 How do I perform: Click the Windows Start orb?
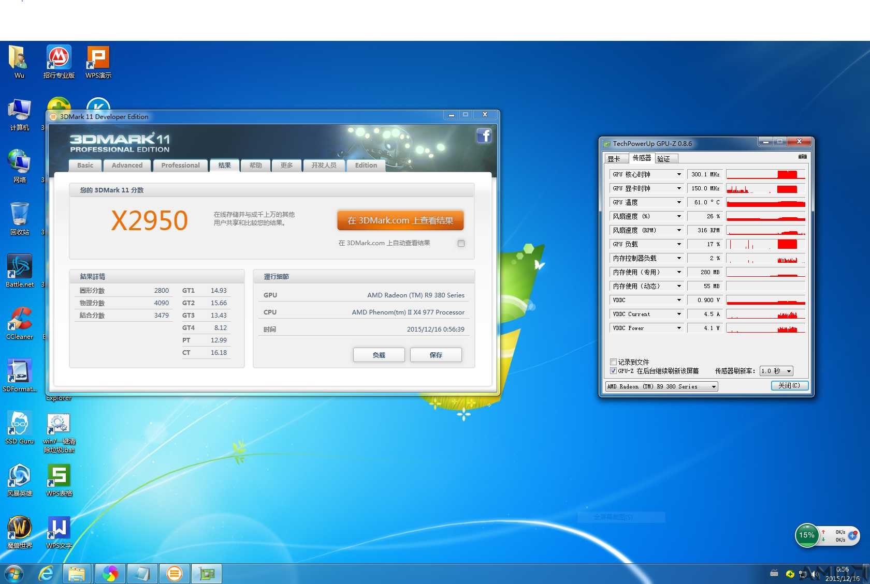click(x=13, y=573)
